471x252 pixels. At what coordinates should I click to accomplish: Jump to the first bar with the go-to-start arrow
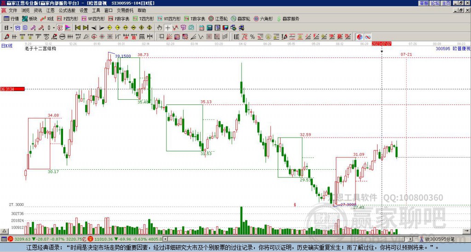point(77,28)
